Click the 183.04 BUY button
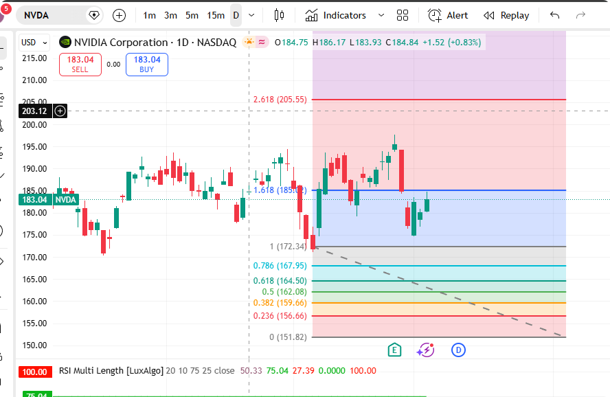 coord(147,65)
